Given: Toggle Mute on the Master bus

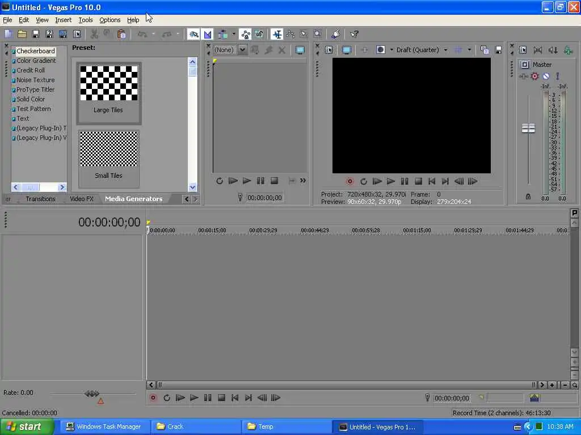Looking at the screenshot, I should pyautogui.click(x=546, y=76).
